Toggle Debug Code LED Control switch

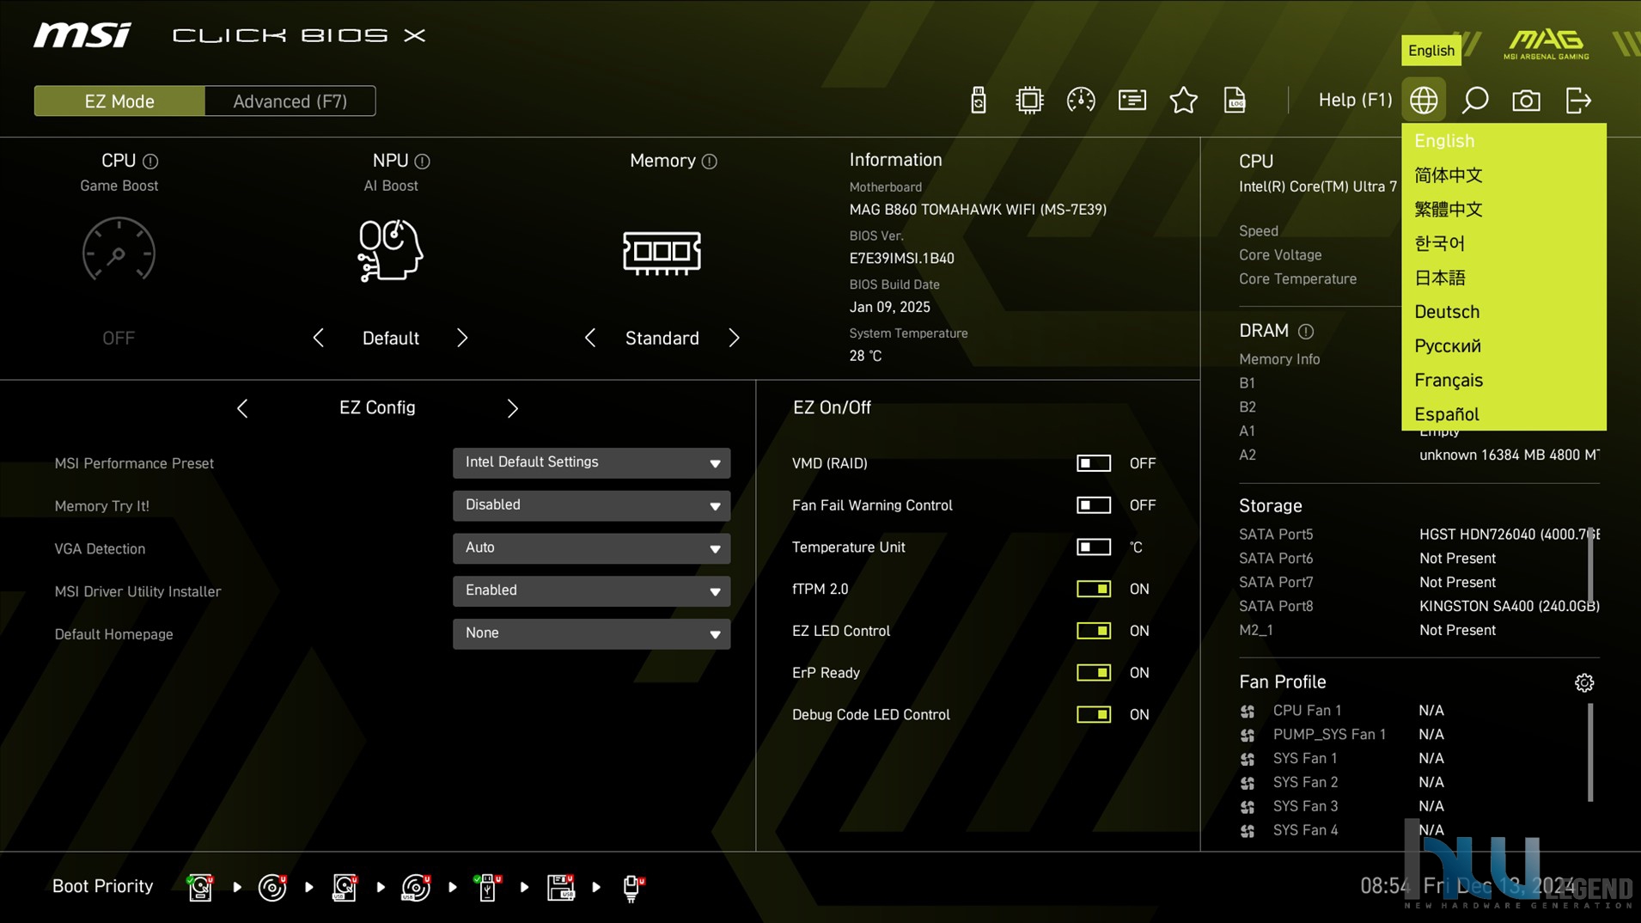click(x=1093, y=714)
